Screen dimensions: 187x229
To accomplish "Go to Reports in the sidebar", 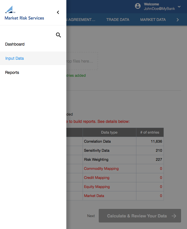I will pos(12,72).
